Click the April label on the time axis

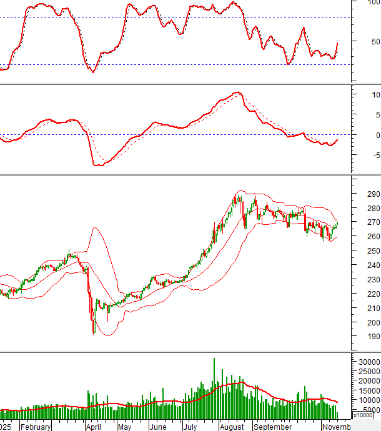[93, 427]
